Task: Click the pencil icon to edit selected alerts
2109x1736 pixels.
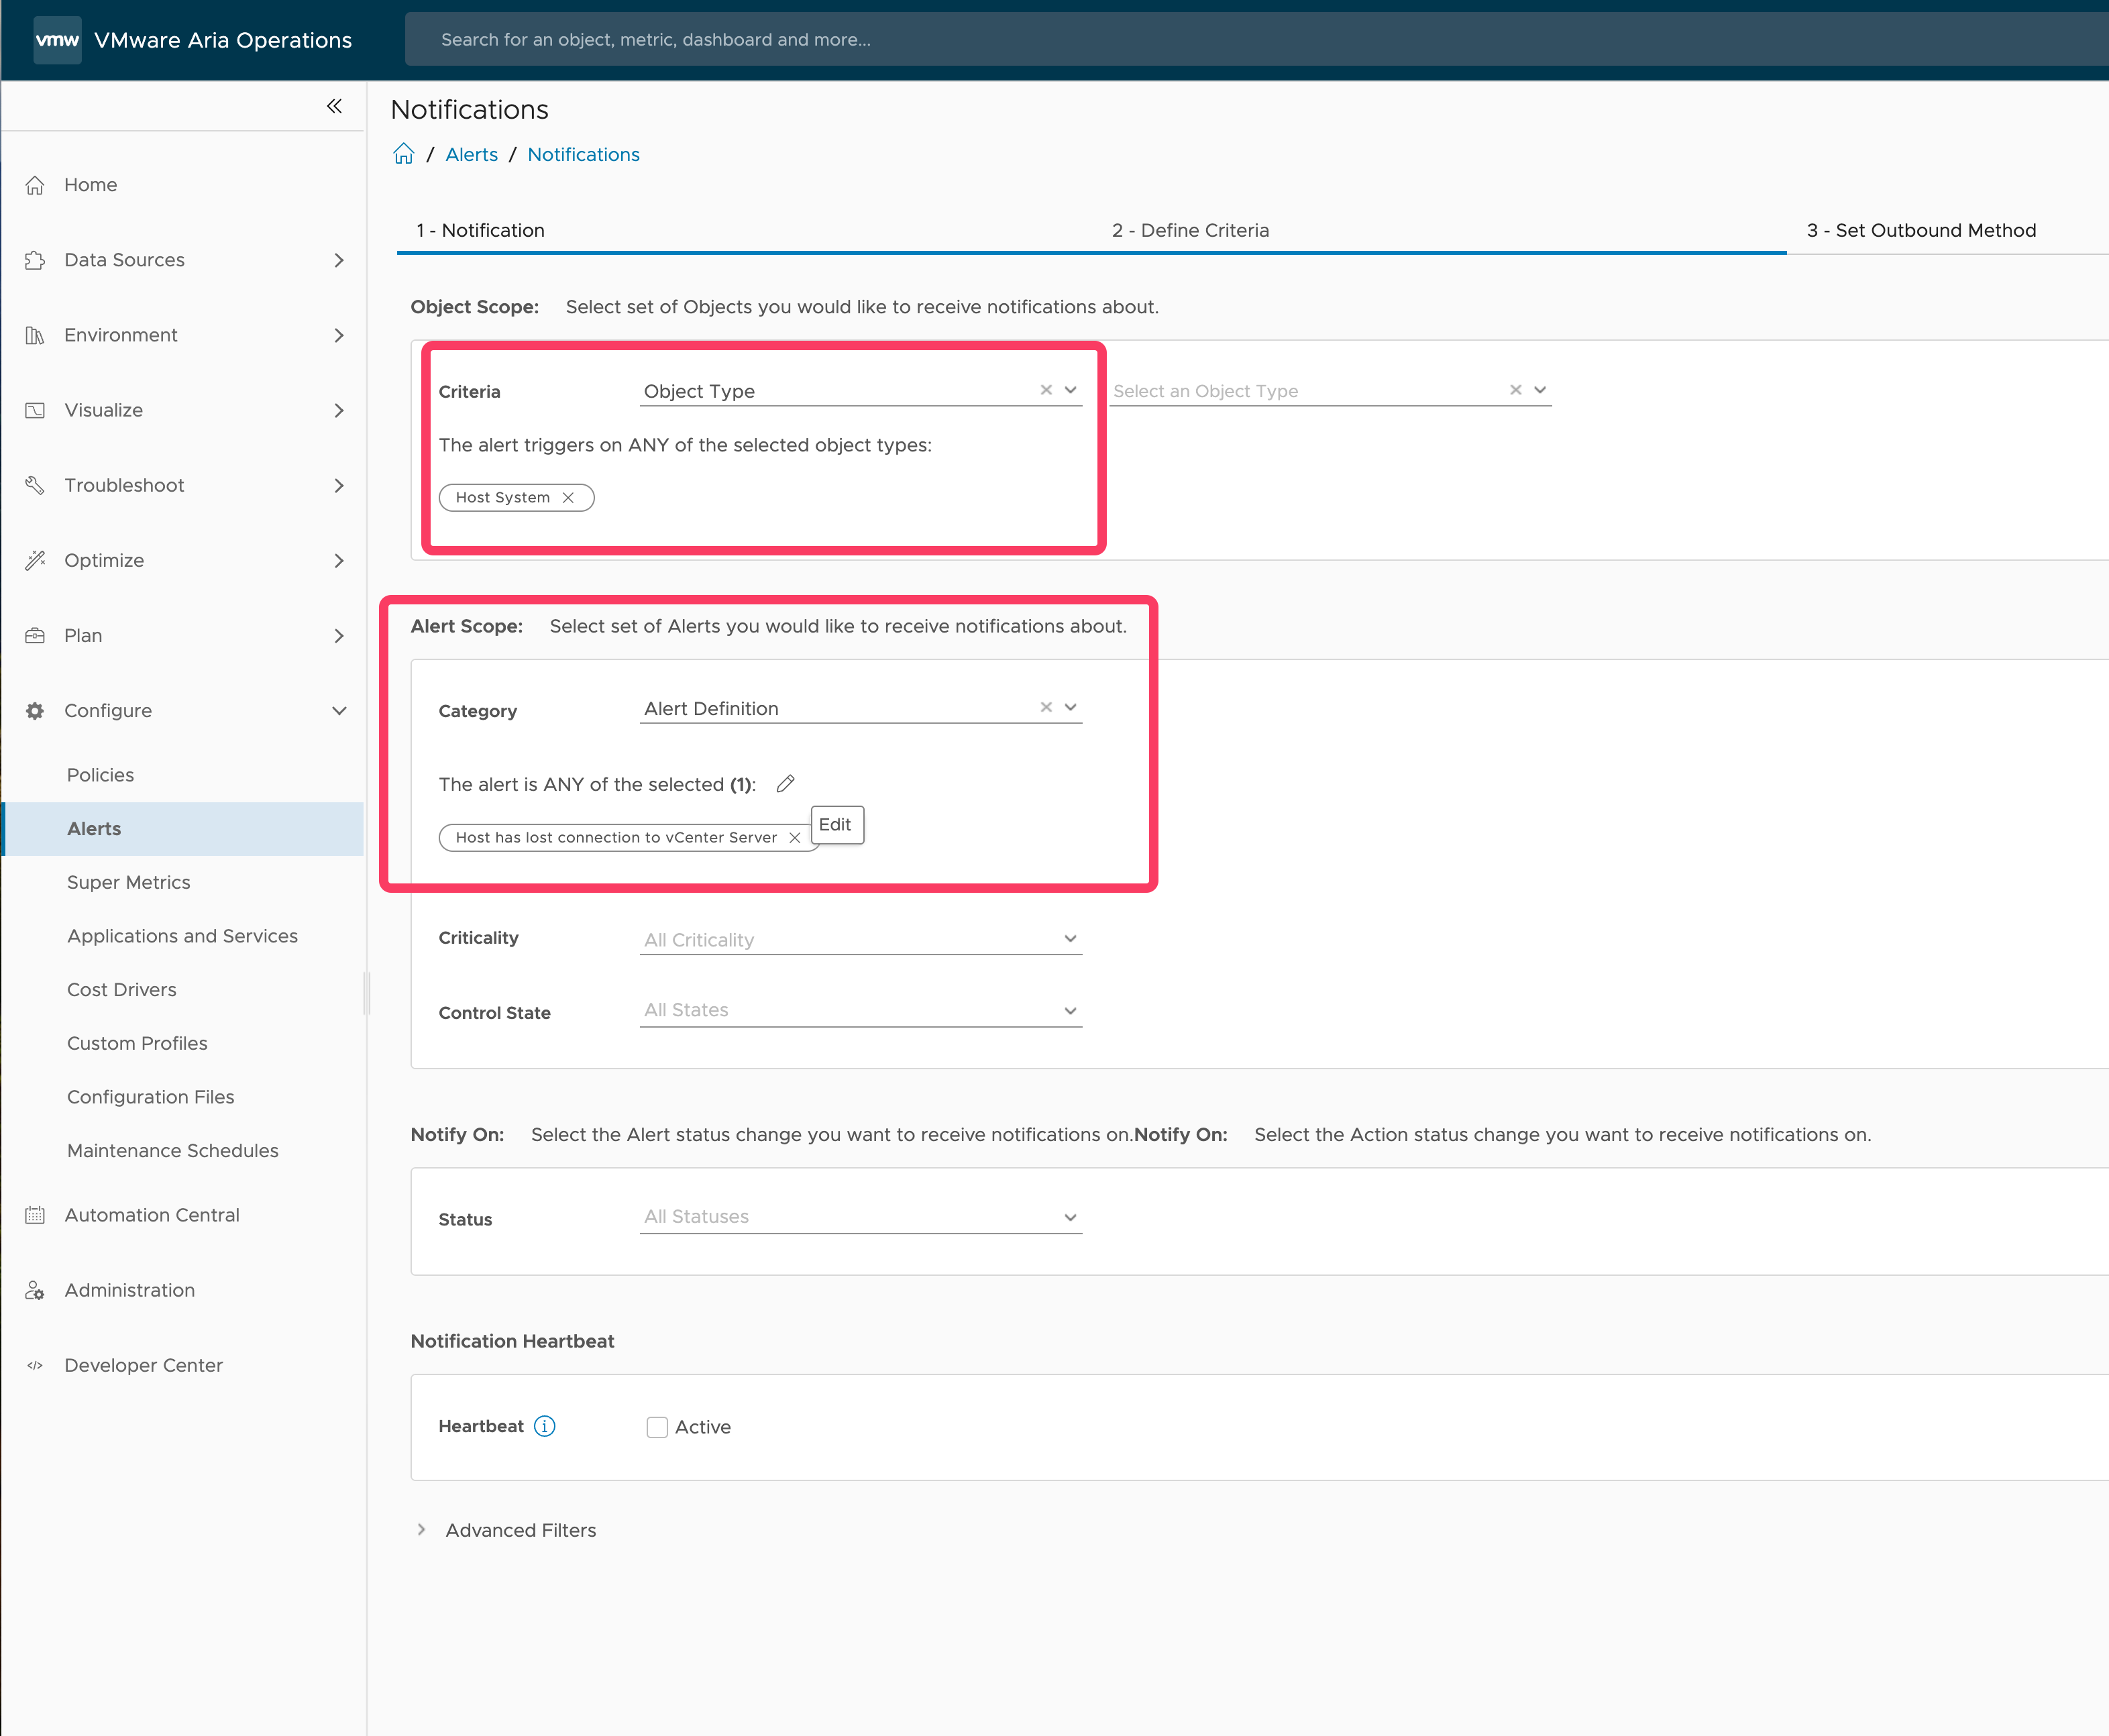Action: 786,784
